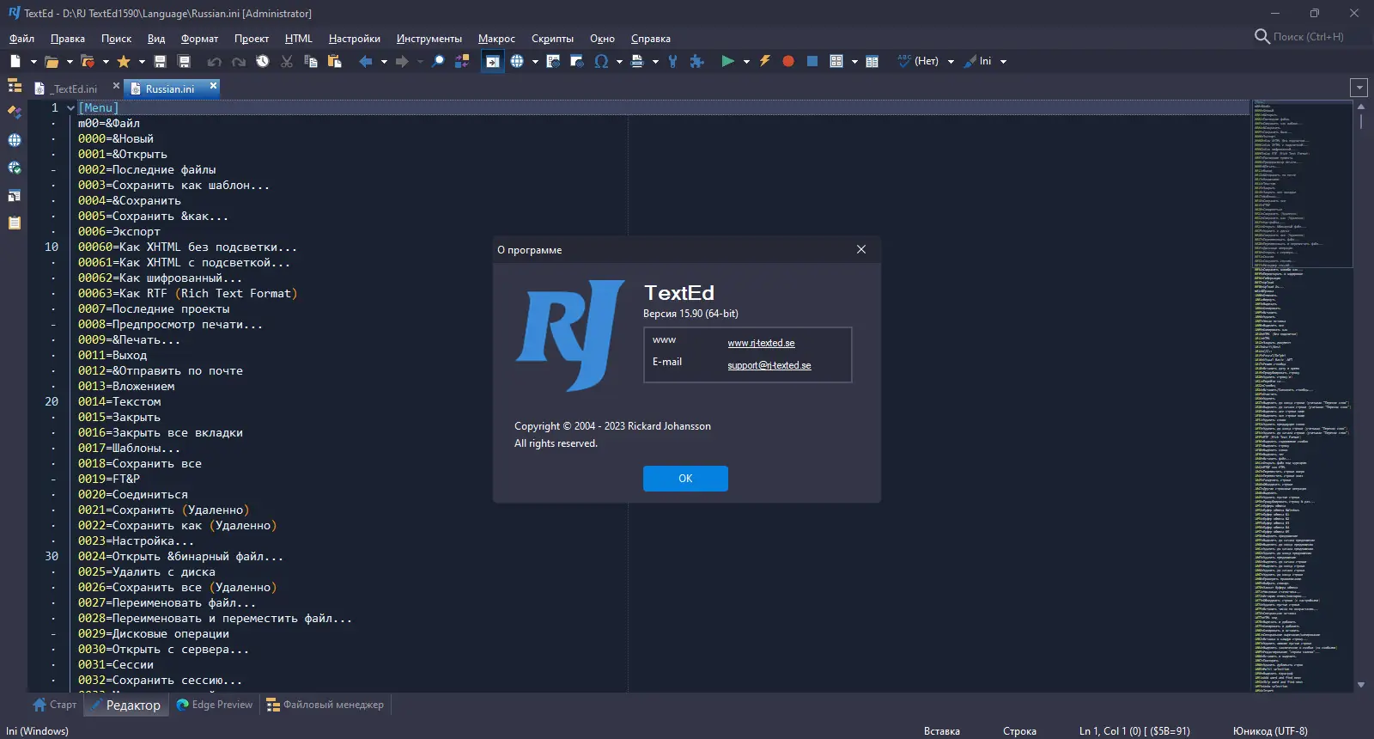The height and width of the screenshot is (739, 1374).
Task: Click the Вставка insert mode status indicator
Action: tap(942, 731)
